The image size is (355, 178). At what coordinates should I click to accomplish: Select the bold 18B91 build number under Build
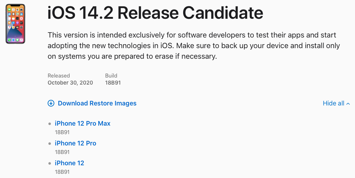coord(113,83)
